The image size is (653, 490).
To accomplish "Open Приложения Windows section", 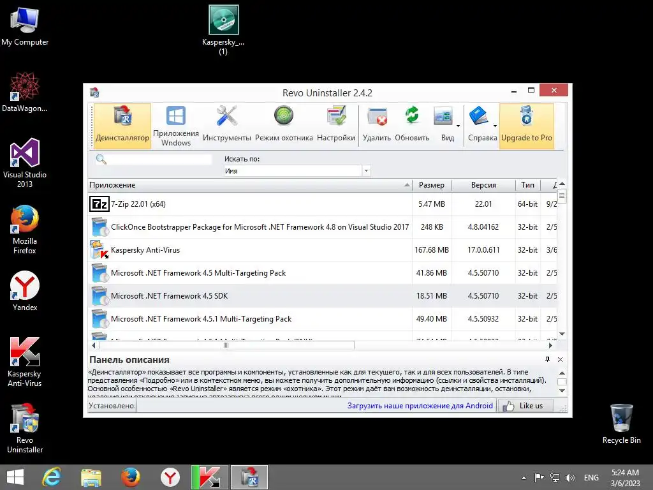I will 176,126.
